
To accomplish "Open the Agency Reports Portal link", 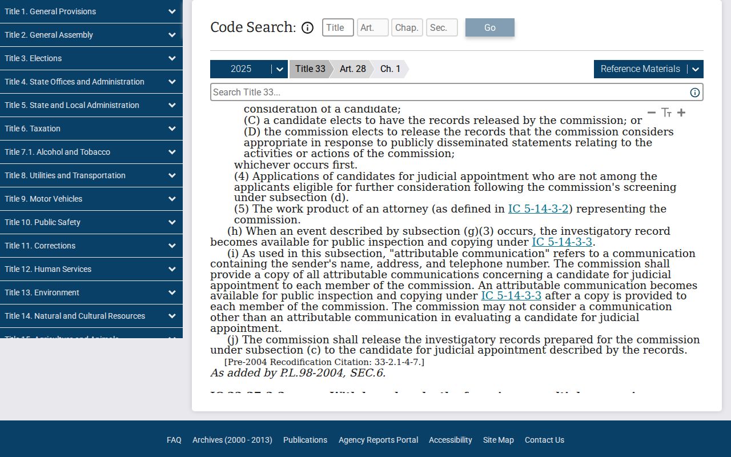I will pyautogui.click(x=379, y=440).
